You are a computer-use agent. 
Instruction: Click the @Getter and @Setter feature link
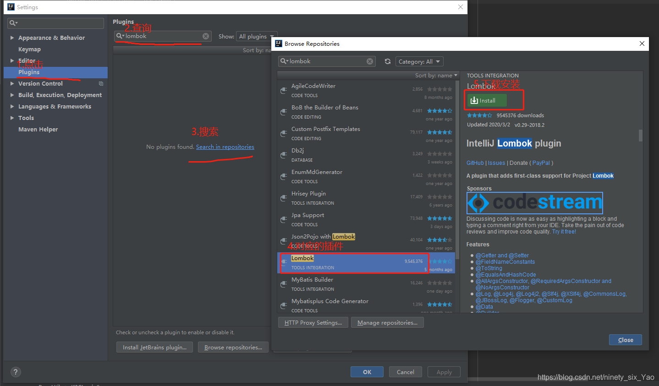502,256
